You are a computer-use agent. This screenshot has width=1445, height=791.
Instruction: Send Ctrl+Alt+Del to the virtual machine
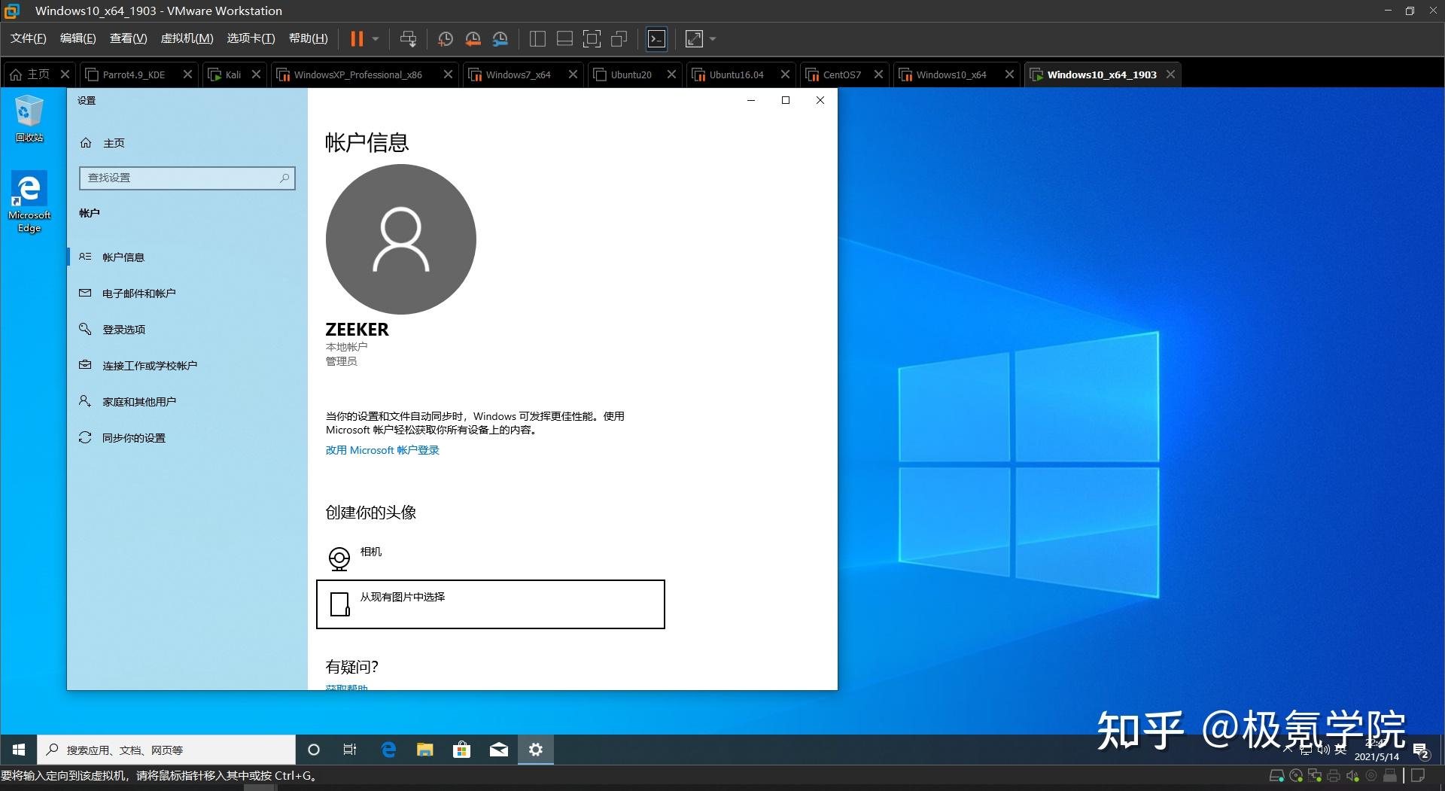click(x=409, y=38)
